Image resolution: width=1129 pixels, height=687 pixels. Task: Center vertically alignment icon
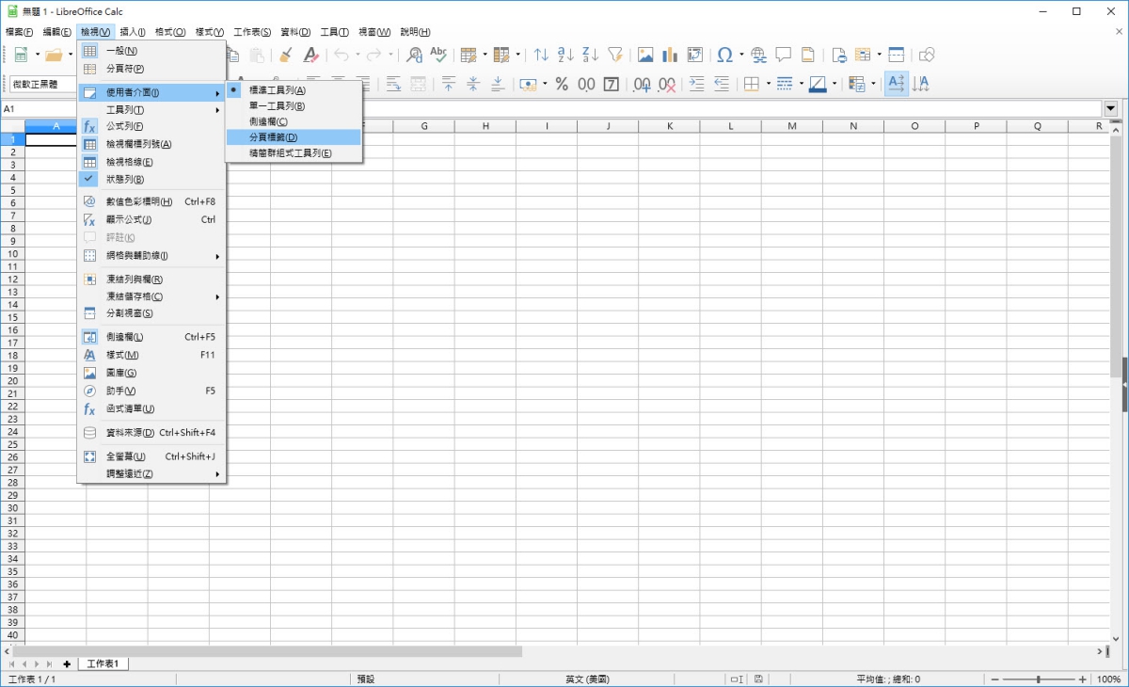pyautogui.click(x=473, y=84)
